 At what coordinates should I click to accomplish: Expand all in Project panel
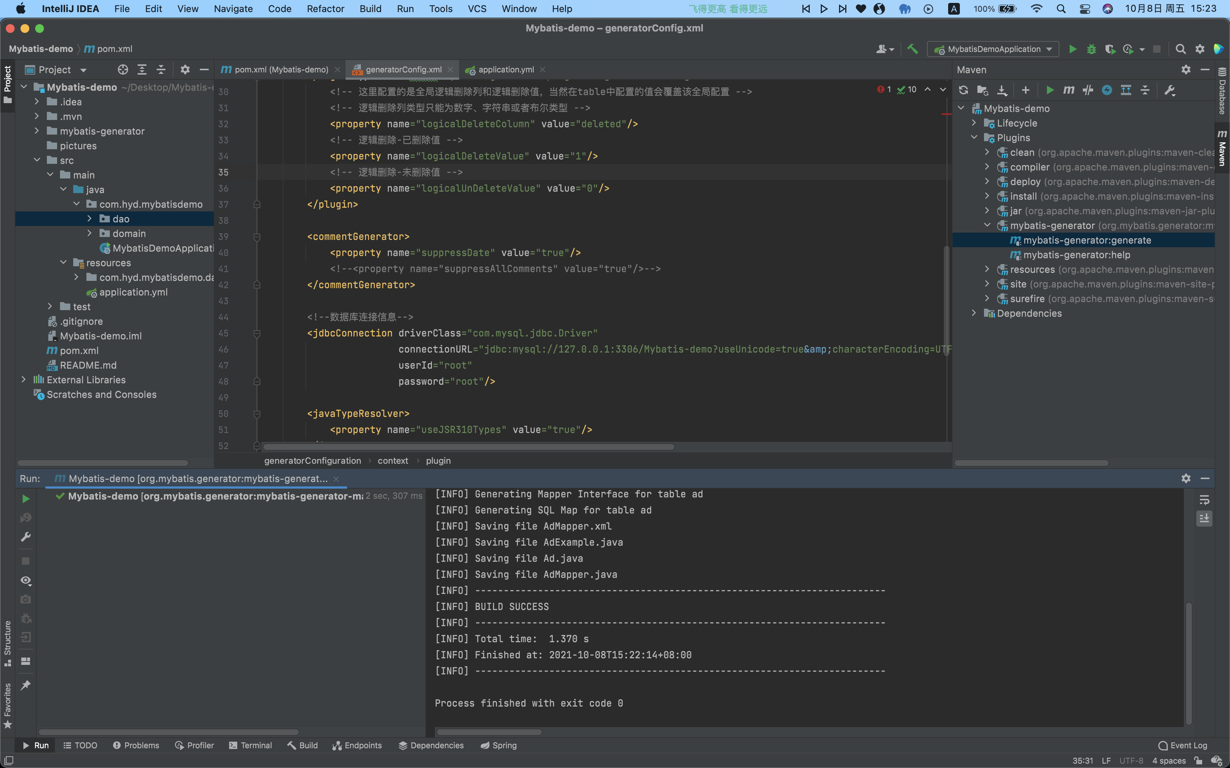point(142,69)
